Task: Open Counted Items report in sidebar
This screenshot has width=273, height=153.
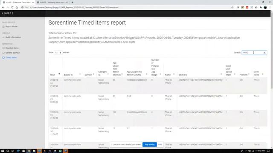Action: pyautogui.click(x=12, y=48)
